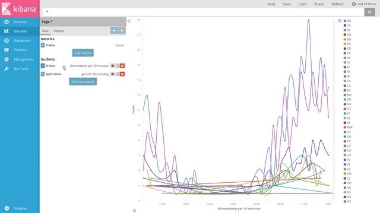The height and width of the screenshot is (213, 380).
Task: Switch to the Options tab
Action: (x=59, y=31)
